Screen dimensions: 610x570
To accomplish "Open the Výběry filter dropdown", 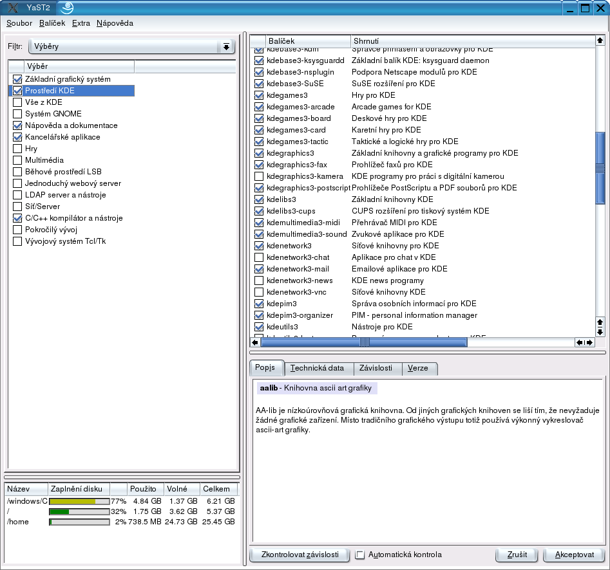I will (132, 46).
